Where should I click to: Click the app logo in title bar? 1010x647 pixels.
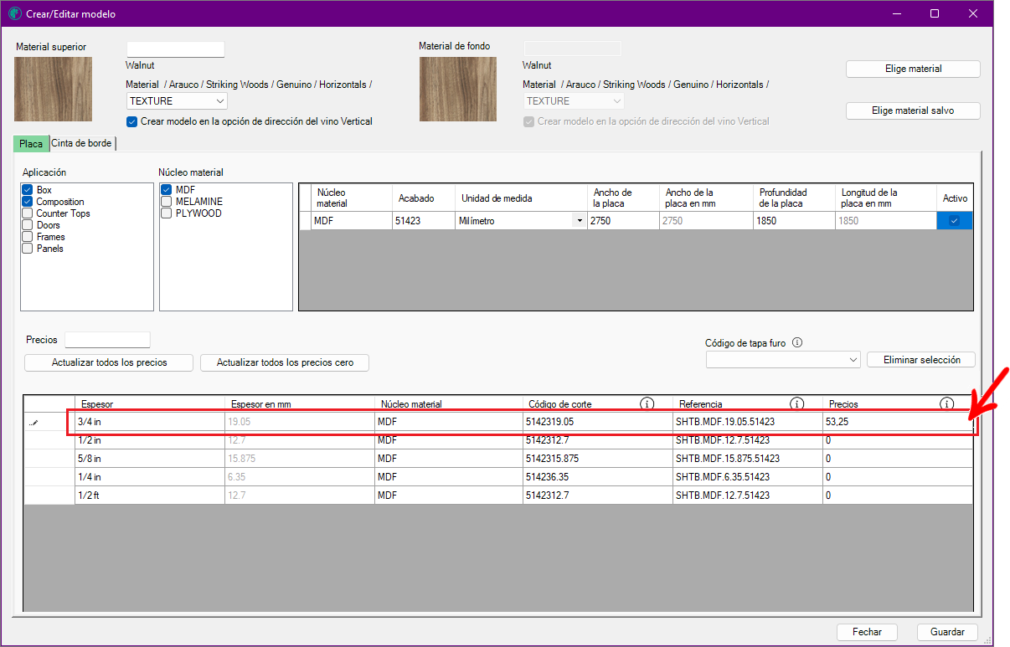click(x=14, y=13)
